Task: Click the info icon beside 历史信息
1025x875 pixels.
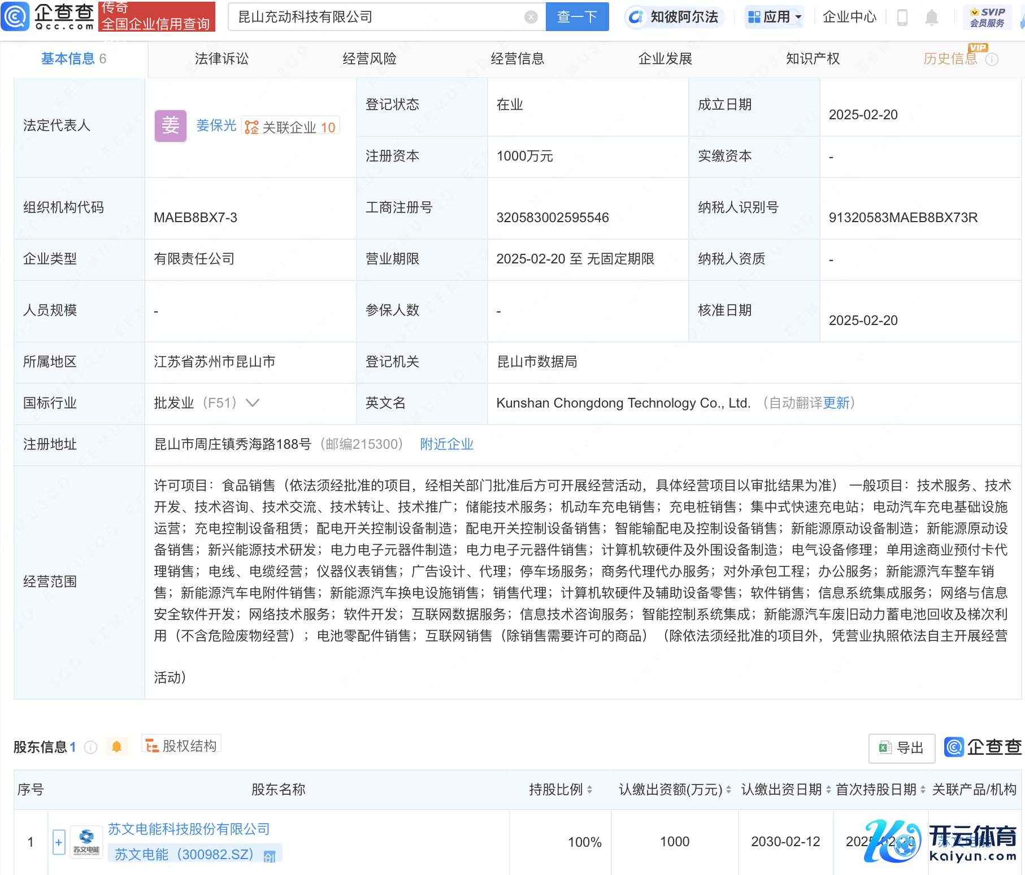Action: 992,59
